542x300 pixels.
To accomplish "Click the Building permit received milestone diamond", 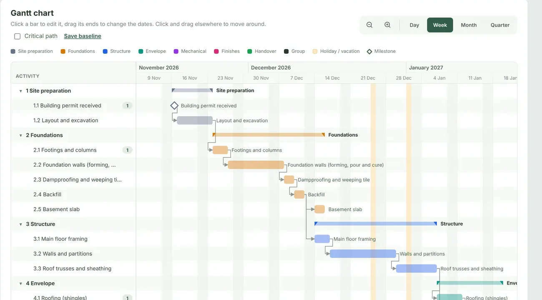I will coord(174,105).
